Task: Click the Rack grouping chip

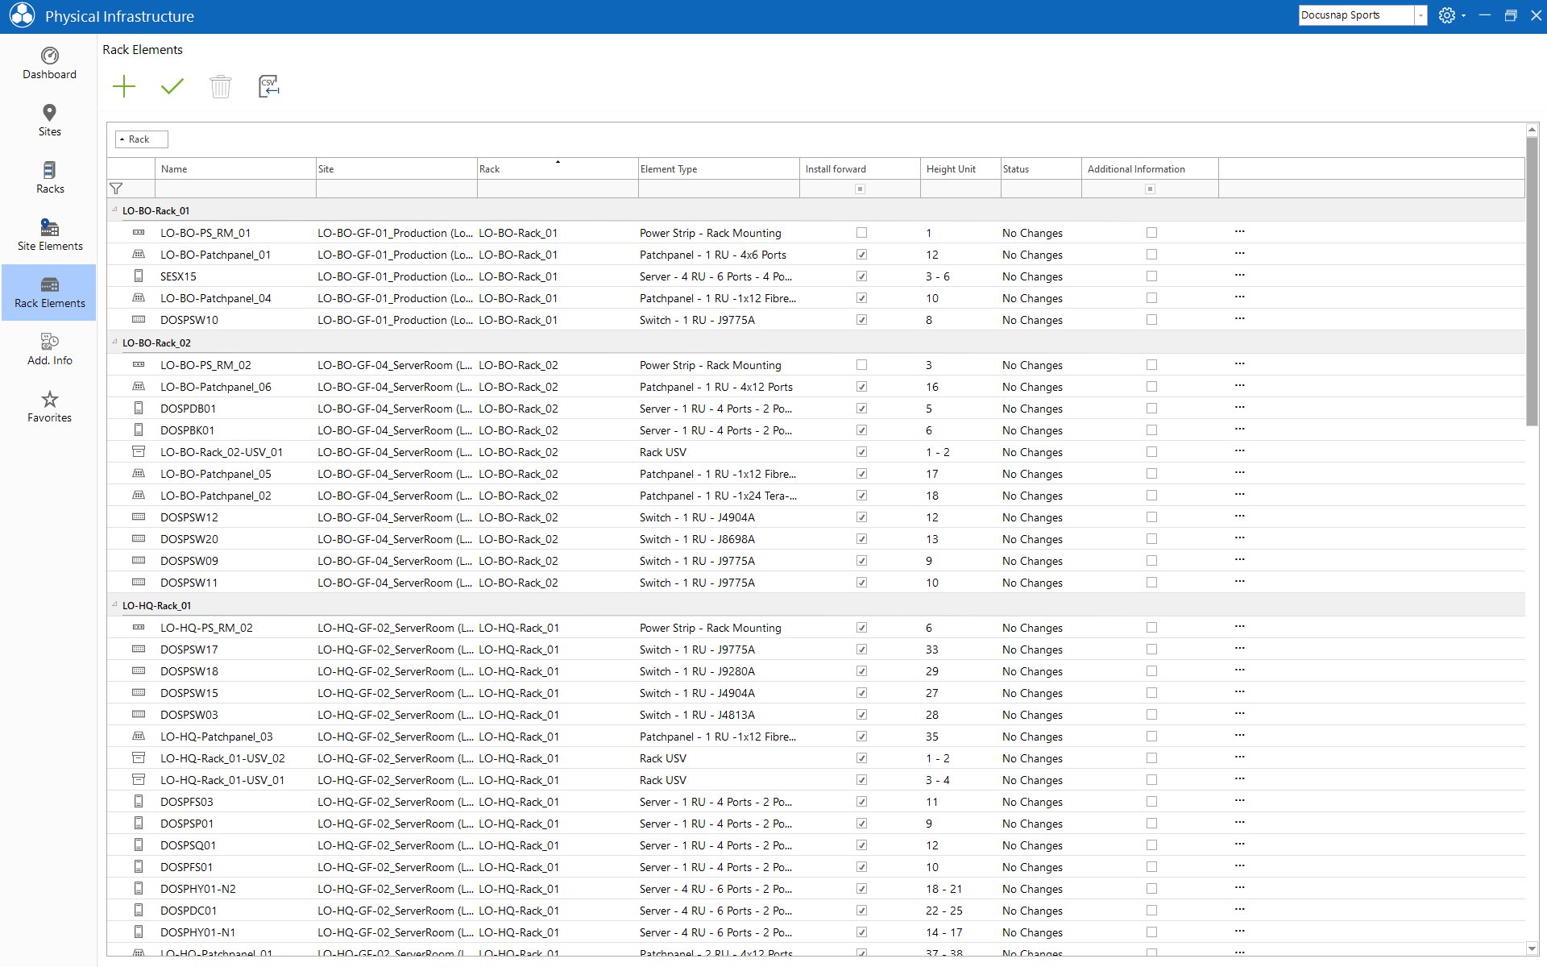Action: [x=141, y=139]
